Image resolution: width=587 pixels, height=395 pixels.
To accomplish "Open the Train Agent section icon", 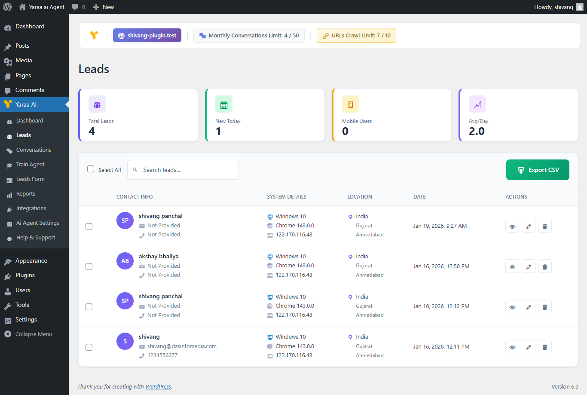I will click(x=9, y=164).
